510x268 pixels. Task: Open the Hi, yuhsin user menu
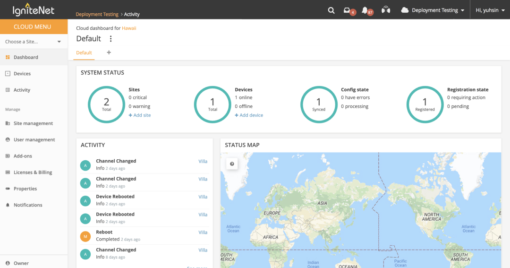[490, 10]
